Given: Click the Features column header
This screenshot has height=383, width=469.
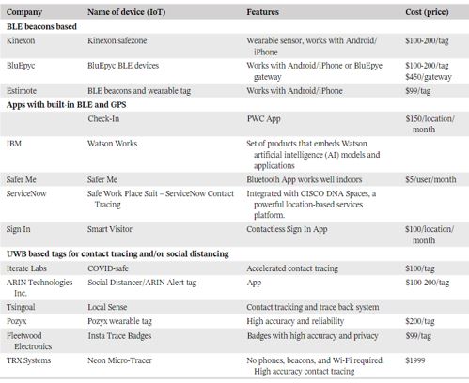Looking at the screenshot, I should tap(262, 12).
